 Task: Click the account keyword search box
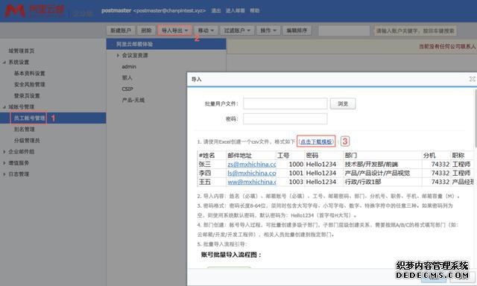point(415,31)
